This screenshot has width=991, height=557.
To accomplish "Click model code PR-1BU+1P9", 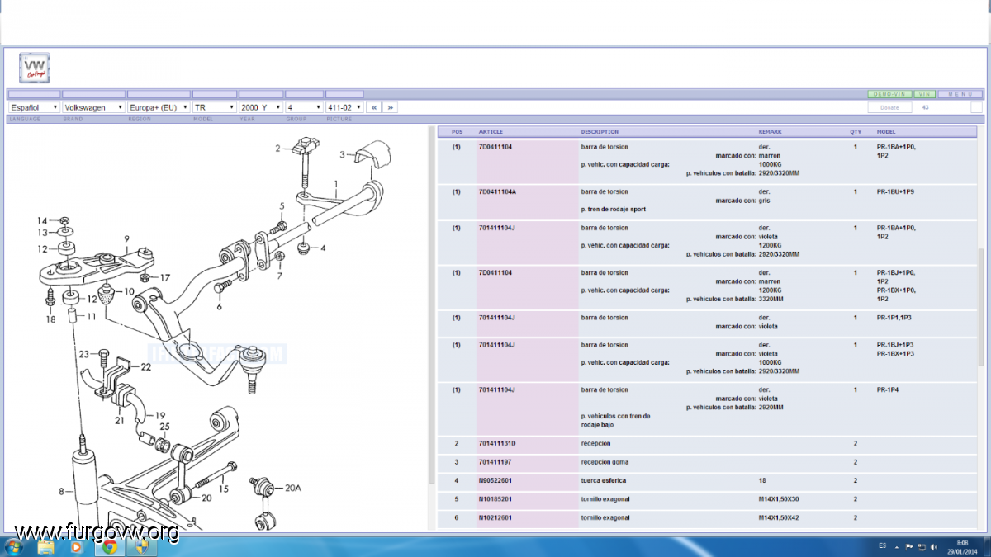I will (896, 191).
